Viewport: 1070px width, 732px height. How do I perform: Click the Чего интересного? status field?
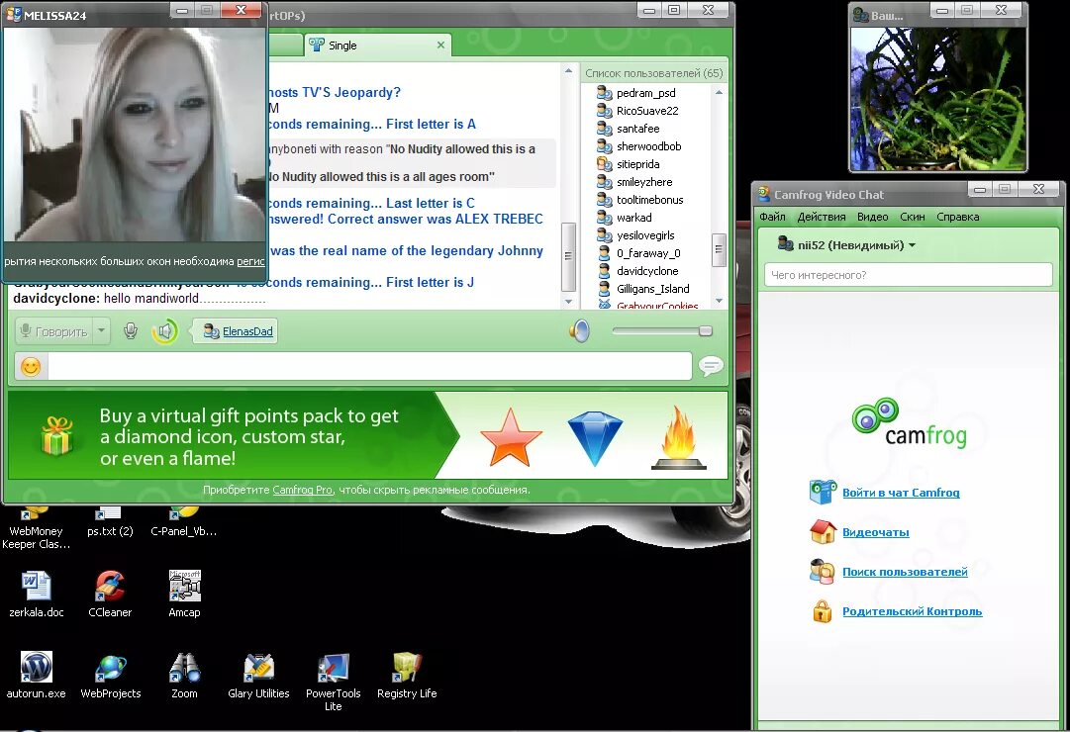coord(909,275)
